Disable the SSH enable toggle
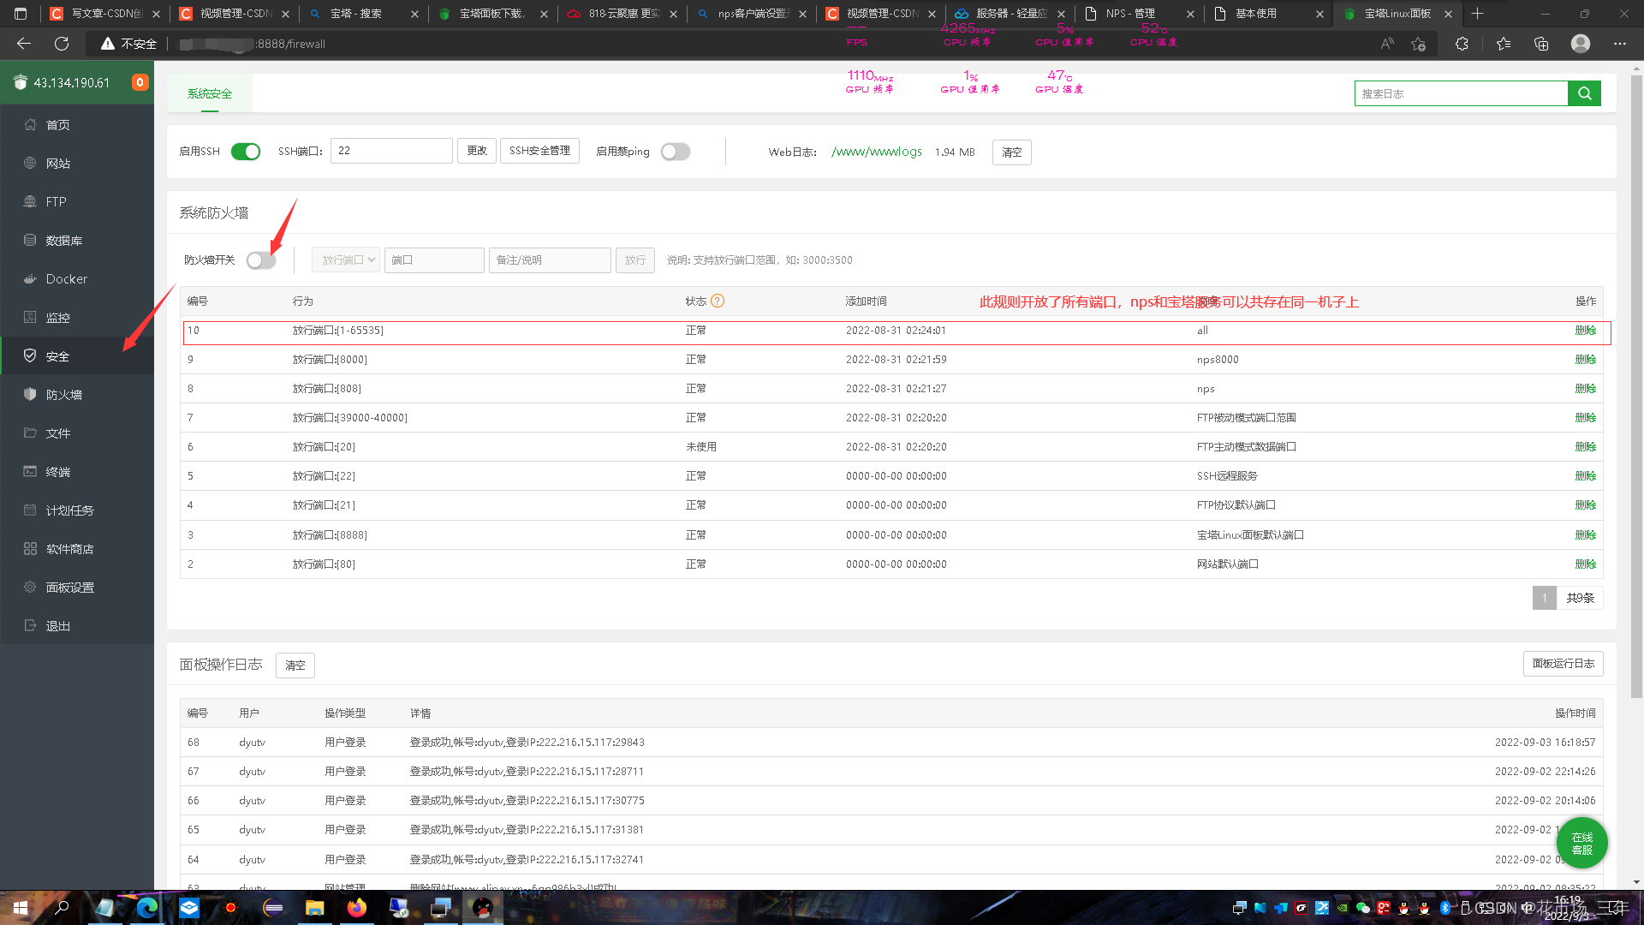Image resolution: width=1644 pixels, height=925 pixels. tap(246, 152)
